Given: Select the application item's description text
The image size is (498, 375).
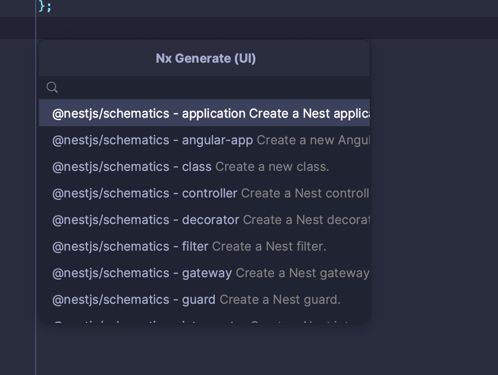Looking at the screenshot, I should 309,113.
